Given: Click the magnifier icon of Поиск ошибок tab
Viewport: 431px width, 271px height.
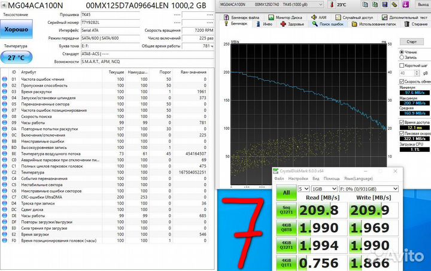Looking at the screenshot, I should click(315, 24).
